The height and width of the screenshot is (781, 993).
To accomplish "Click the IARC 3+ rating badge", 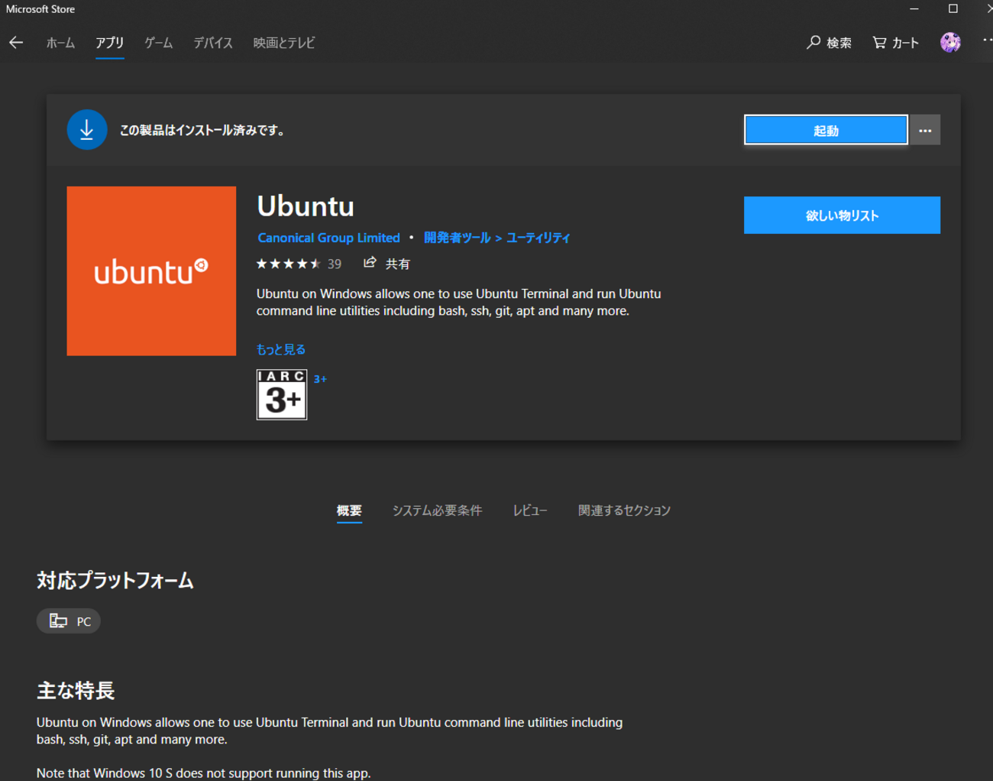I will click(282, 394).
